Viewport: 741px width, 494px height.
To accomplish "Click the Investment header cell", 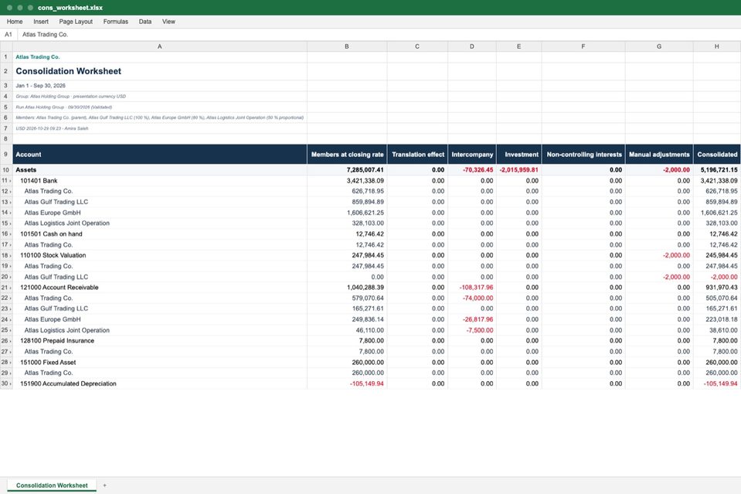I will [519, 155].
